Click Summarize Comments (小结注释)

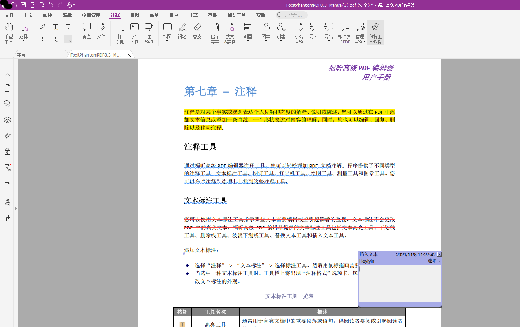coord(299,33)
